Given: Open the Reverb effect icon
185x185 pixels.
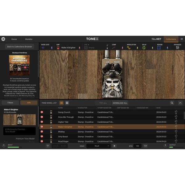Looking at the screenshot, I should [x=159, y=48].
